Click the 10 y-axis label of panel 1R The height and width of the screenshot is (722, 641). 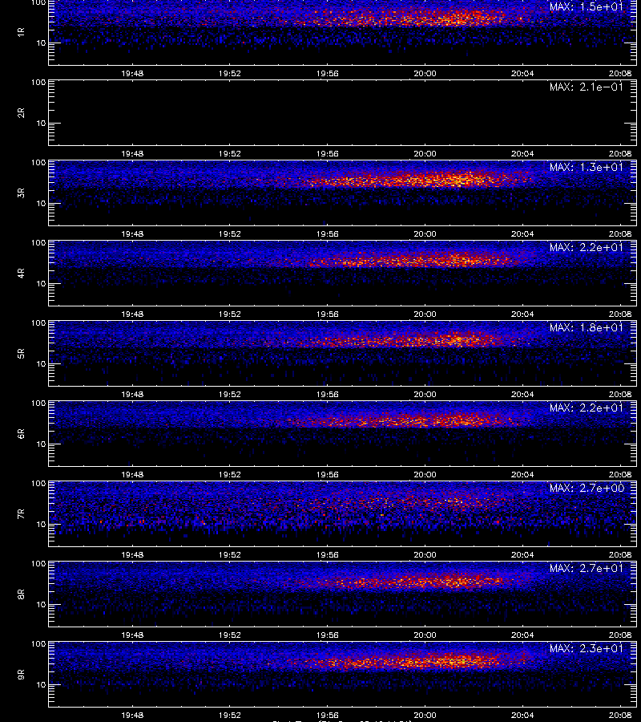(x=41, y=43)
